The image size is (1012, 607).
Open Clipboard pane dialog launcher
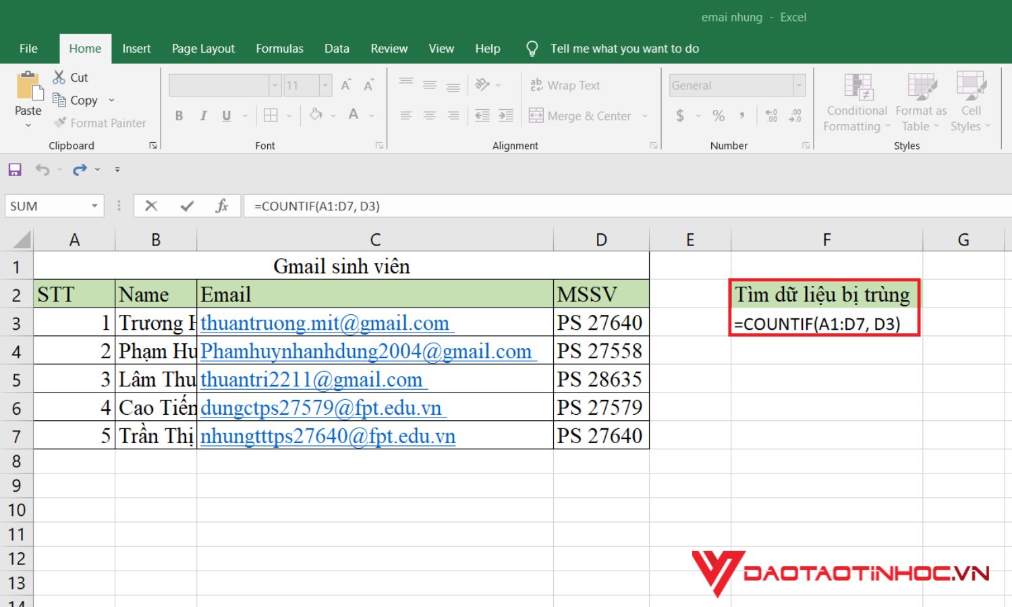pyautogui.click(x=153, y=145)
